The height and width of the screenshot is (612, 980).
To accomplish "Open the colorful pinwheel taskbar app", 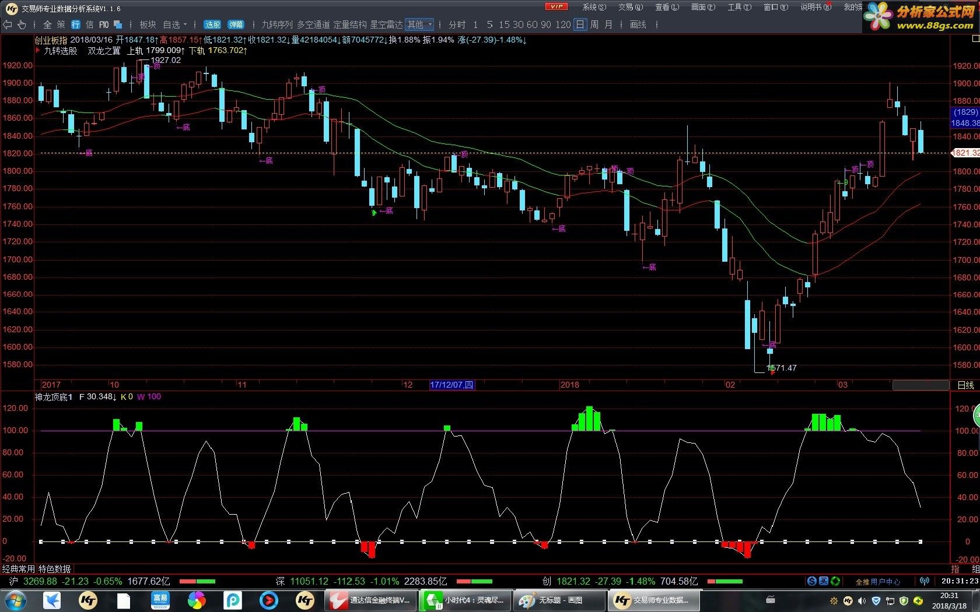I will coord(197,600).
